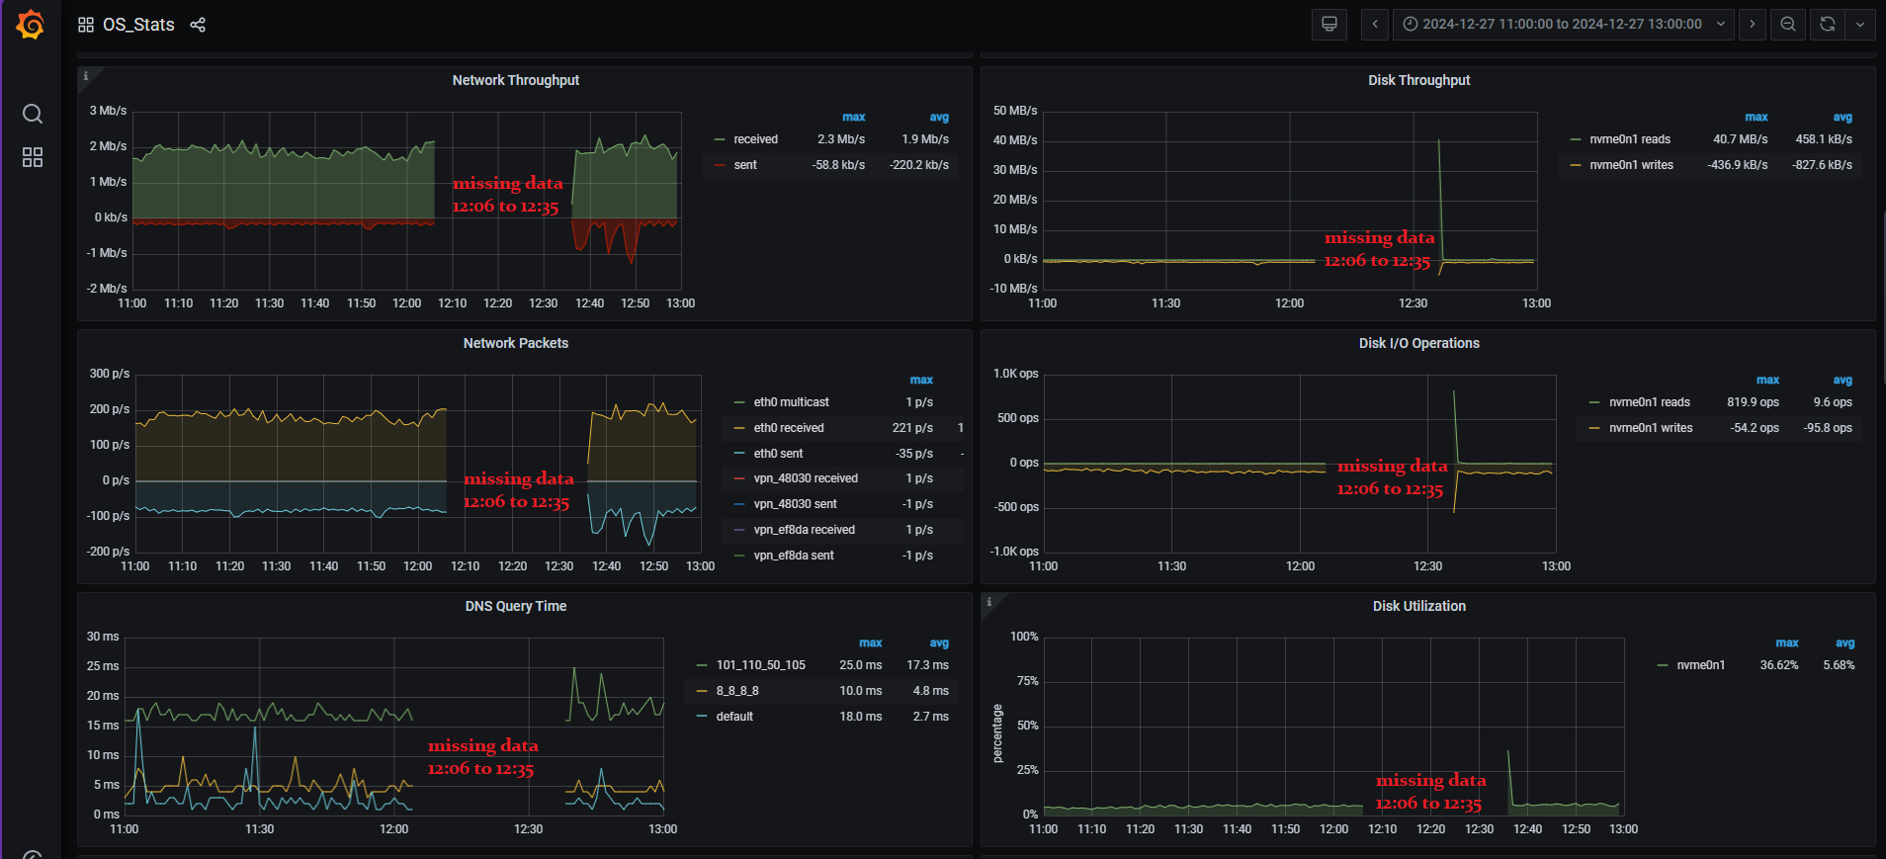1886x859 pixels.
Task: Sort Disk Throughput legend by avg
Action: tap(1843, 117)
